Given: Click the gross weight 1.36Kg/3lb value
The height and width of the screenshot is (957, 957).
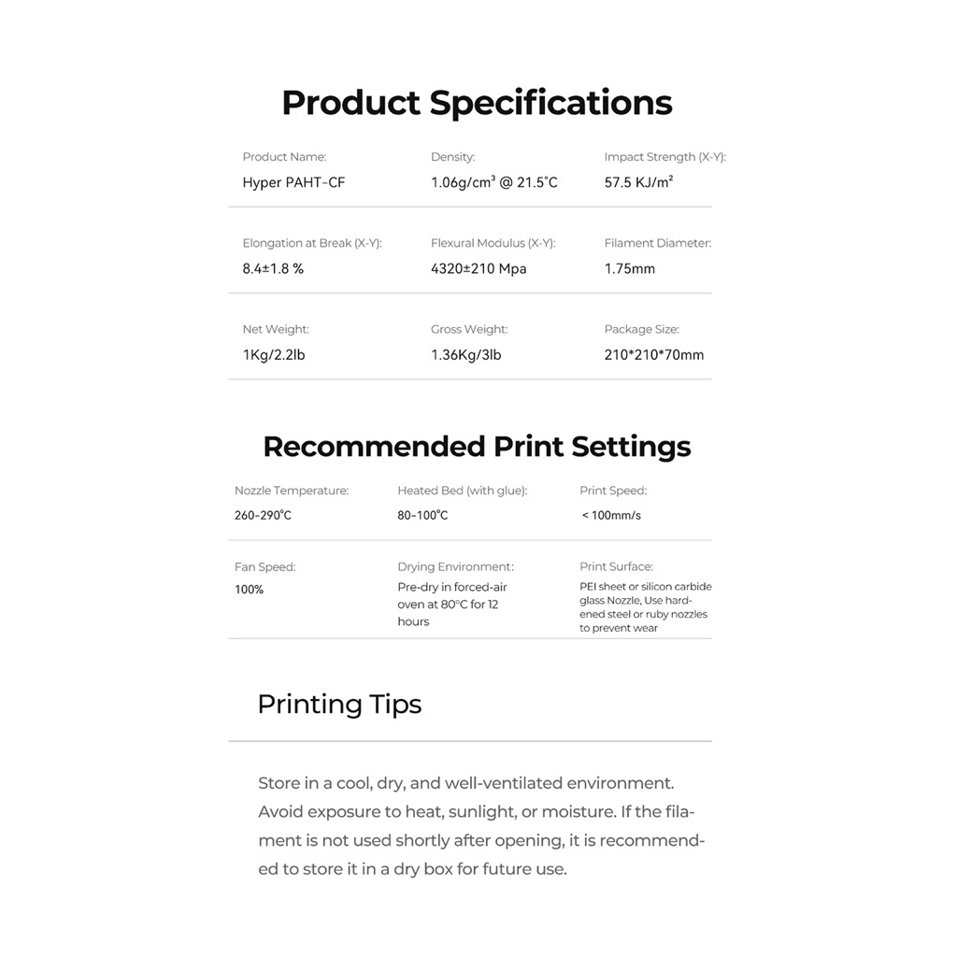Looking at the screenshot, I should point(465,354).
